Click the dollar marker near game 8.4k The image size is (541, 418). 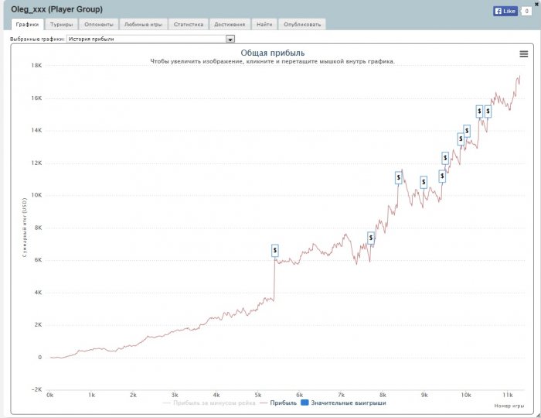[x=399, y=177]
